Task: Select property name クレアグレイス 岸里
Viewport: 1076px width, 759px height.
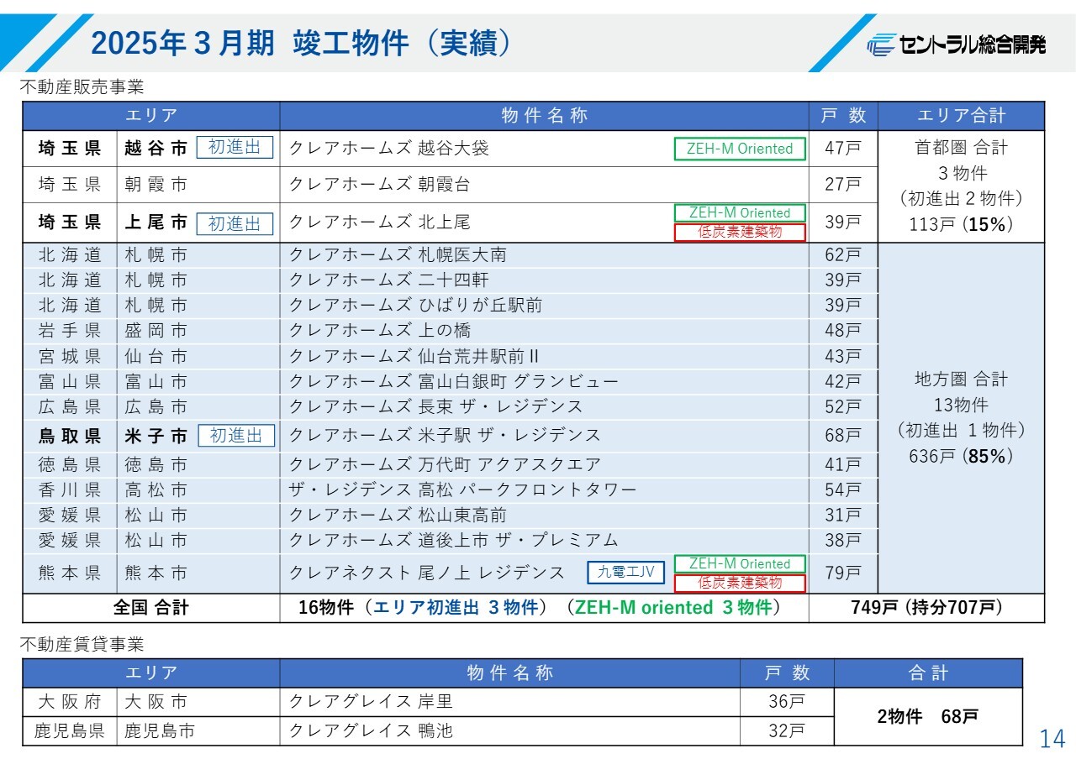Action: tap(371, 702)
